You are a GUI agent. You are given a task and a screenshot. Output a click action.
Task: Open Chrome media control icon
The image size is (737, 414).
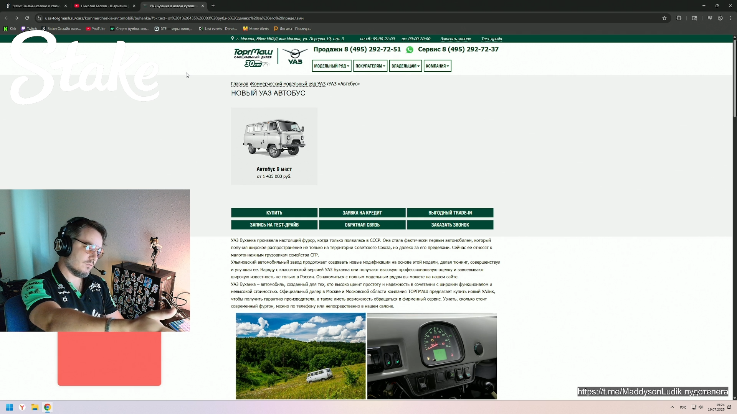(x=710, y=18)
